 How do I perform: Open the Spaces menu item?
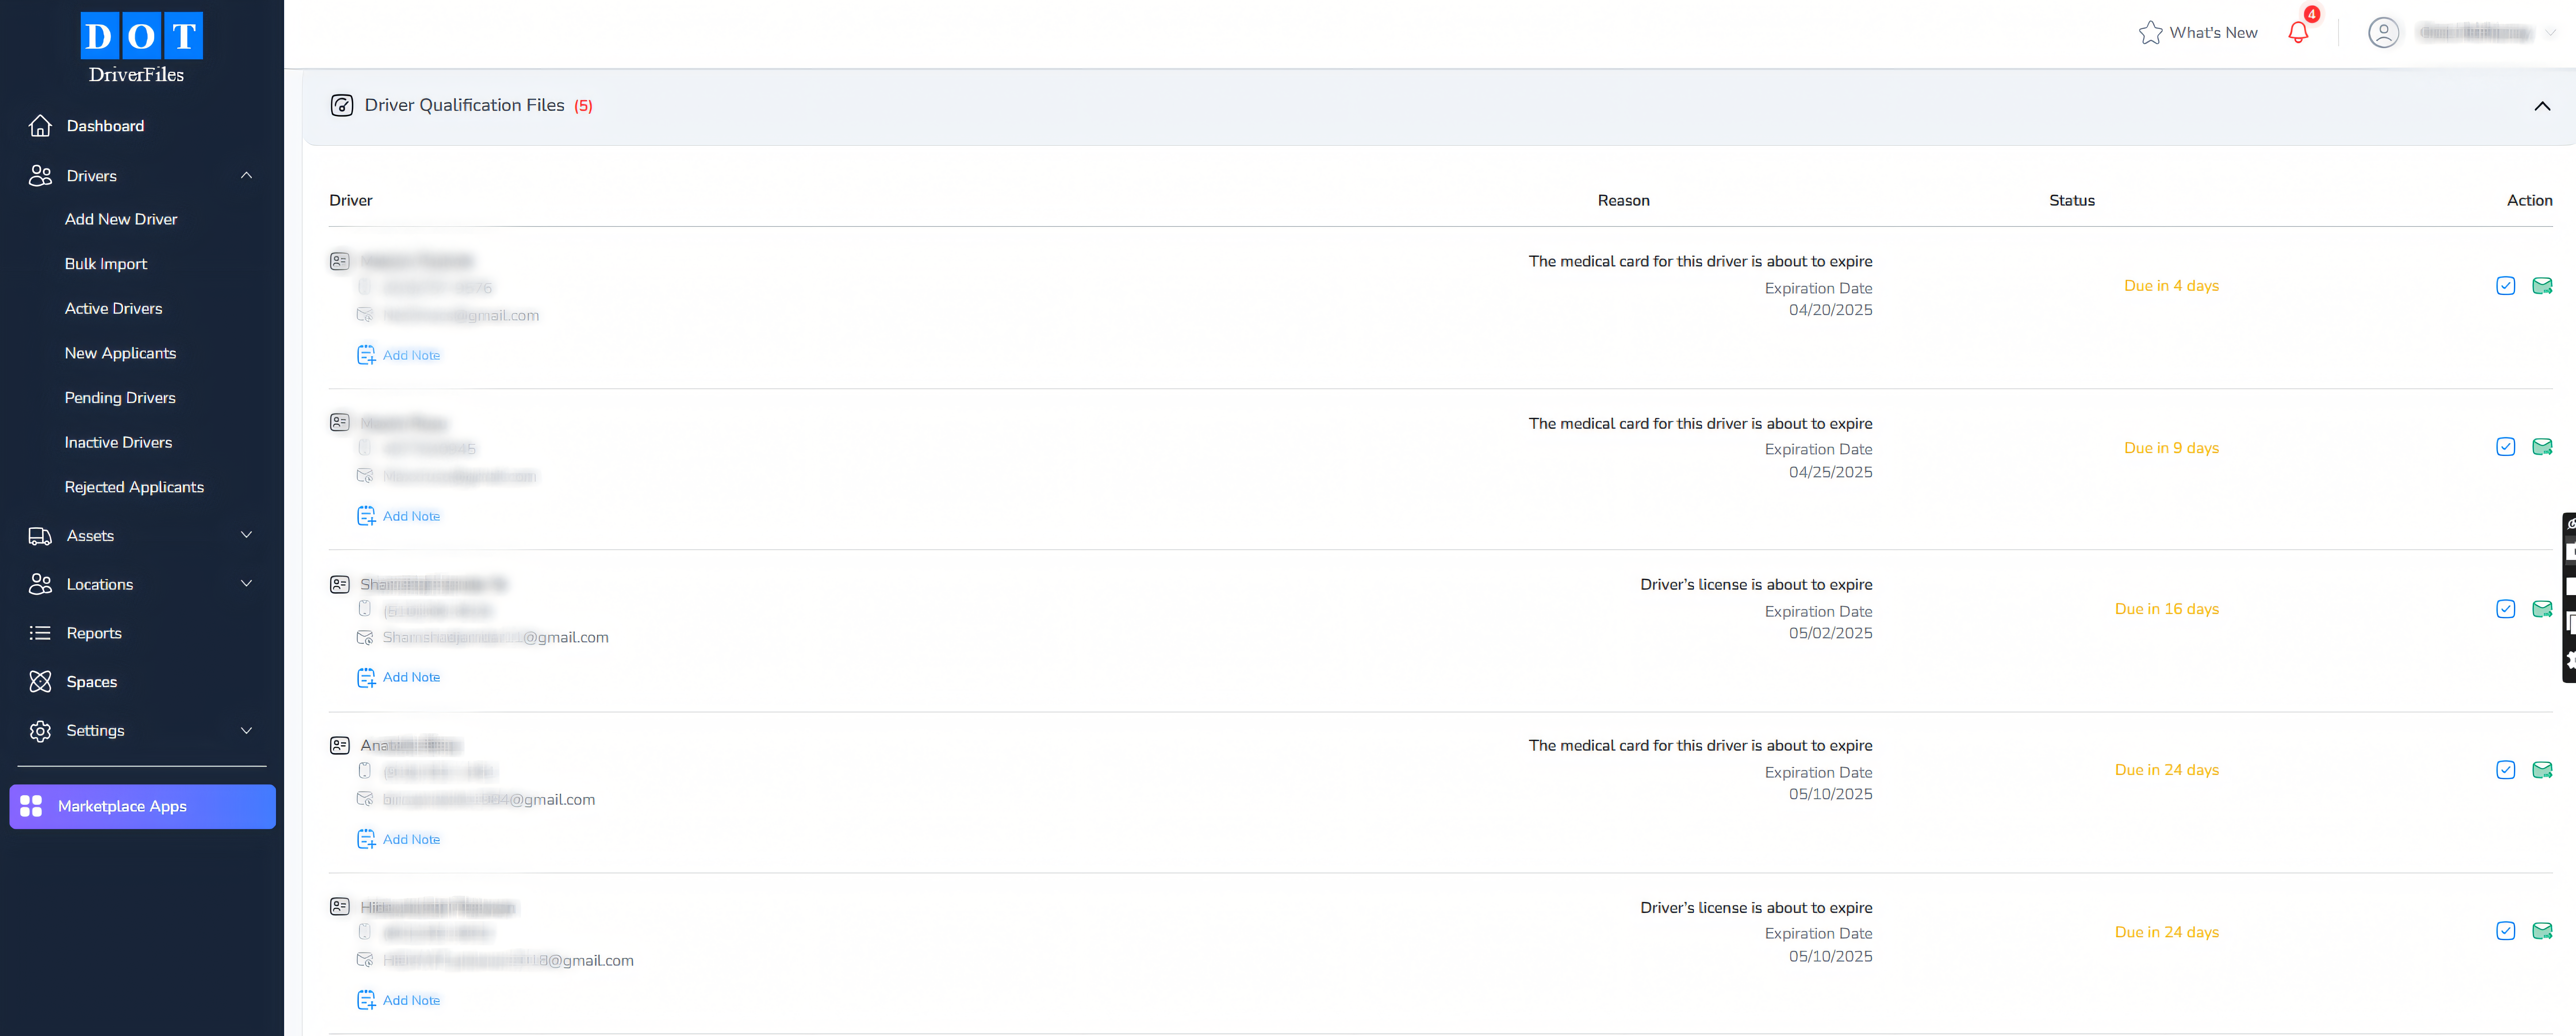92,682
